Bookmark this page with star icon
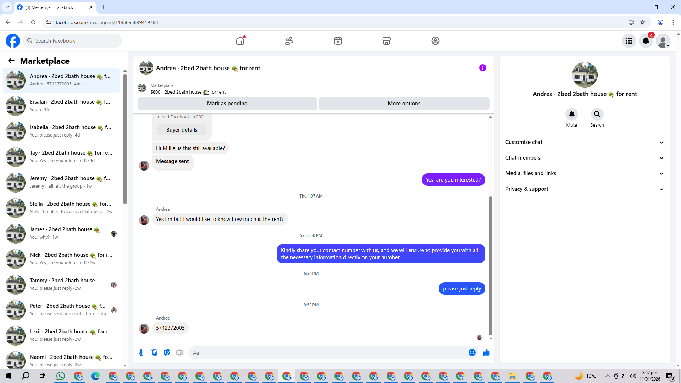681x383 pixels. coord(643,22)
